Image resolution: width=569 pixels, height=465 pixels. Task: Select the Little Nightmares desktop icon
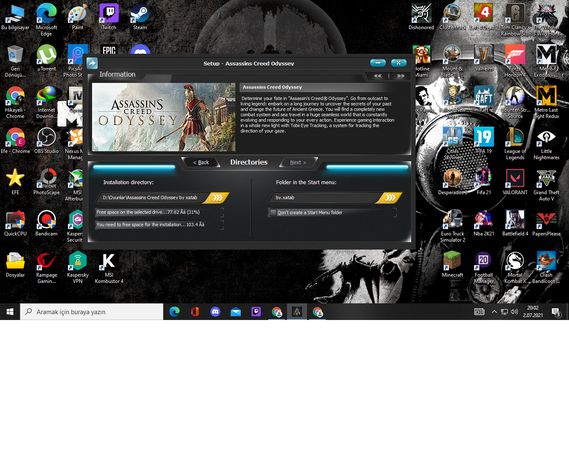point(547,144)
